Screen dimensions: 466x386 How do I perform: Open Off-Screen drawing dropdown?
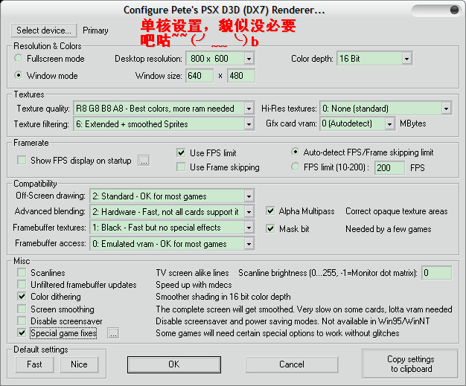coord(249,196)
